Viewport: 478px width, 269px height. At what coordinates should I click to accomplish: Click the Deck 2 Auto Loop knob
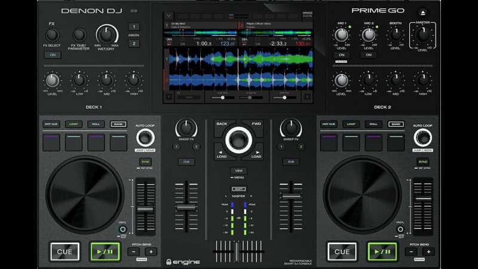(x=423, y=138)
